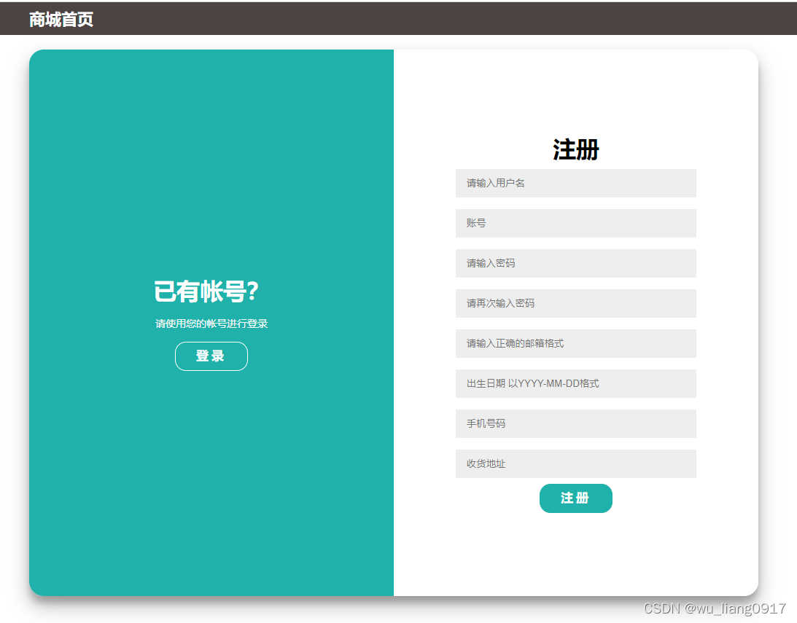Screen dimensions: 797x623
Task: Select the 请输入密码 field
Action: [576, 263]
